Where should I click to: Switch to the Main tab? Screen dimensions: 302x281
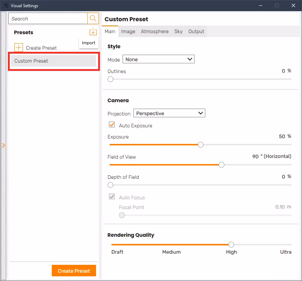(x=110, y=31)
